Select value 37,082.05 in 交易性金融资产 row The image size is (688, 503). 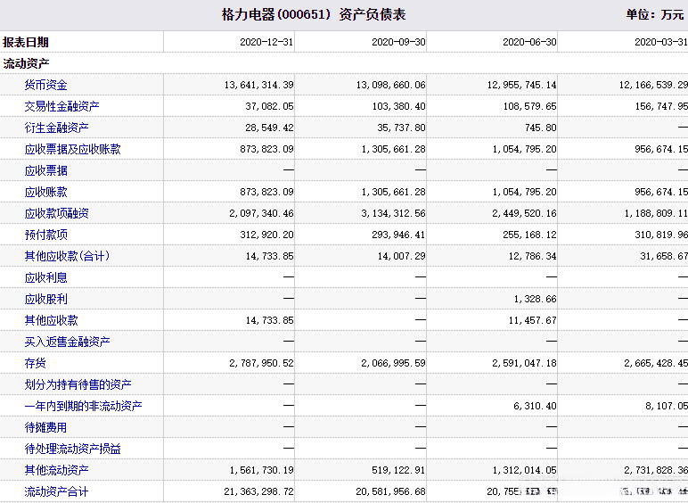269,107
